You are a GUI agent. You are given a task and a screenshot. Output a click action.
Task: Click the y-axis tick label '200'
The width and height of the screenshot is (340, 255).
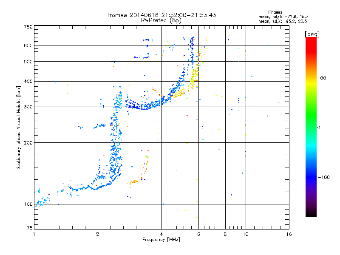[28, 143]
